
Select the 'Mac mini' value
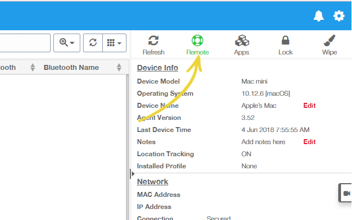tap(254, 81)
